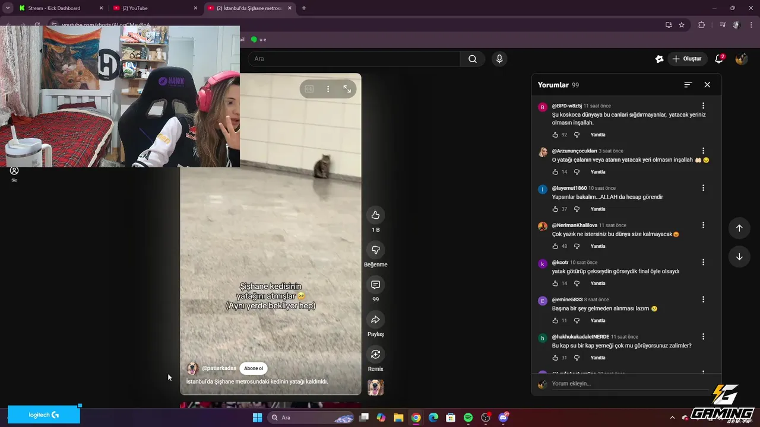The width and height of the screenshot is (760, 427).
Task: Open menu for @BPD-w8z5j comment
Action: click(x=704, y=106)
